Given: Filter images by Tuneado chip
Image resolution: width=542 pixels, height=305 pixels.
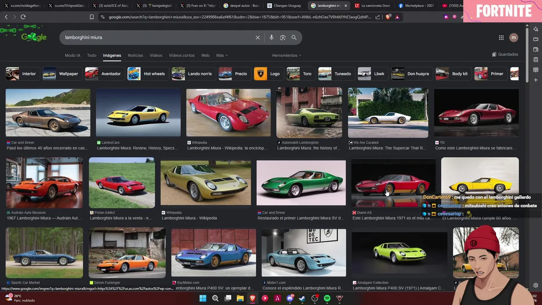Looking at the screenshot, I should coord(336,74).
